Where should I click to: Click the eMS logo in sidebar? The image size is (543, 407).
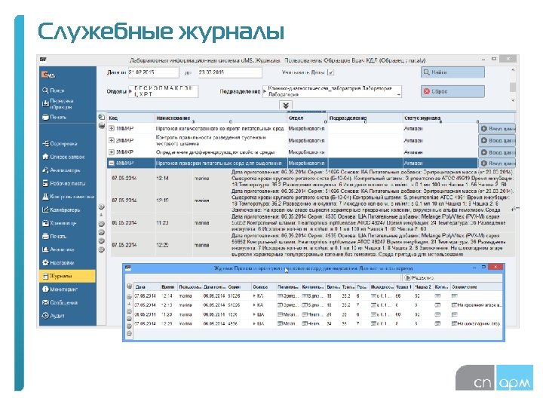(x=48, y=75)
